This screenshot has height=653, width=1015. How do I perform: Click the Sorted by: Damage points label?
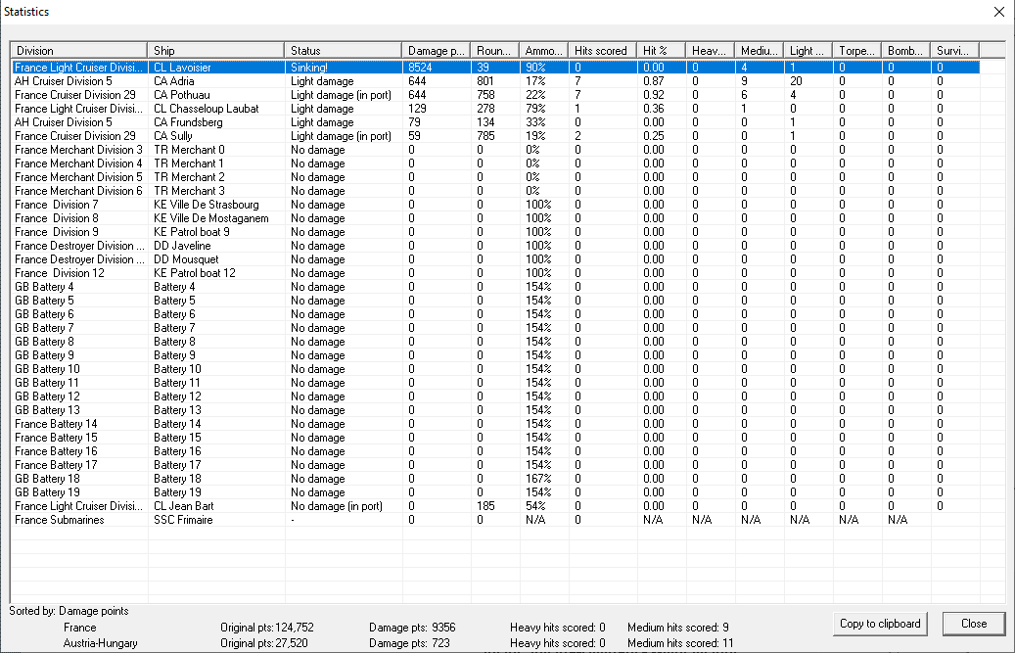(69, 611)
